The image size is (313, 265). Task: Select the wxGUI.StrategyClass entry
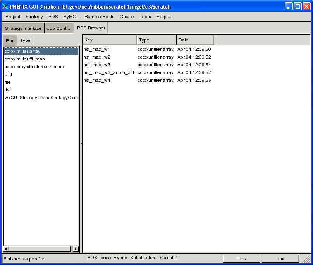coord(41,98)
